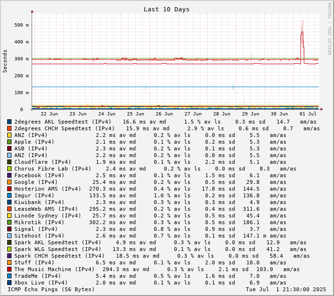Click the '302.2 ms' Mikrotik median value
This screenshot has height=296, width=334.
click(x=103, y=222)
